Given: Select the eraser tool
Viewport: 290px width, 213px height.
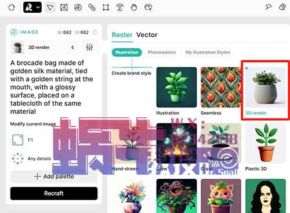Looking at the screenshot, I should (282, 7).
